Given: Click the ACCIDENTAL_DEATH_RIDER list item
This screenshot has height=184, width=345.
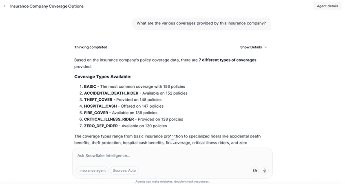Looking at the screenshot, I should 135,93.
